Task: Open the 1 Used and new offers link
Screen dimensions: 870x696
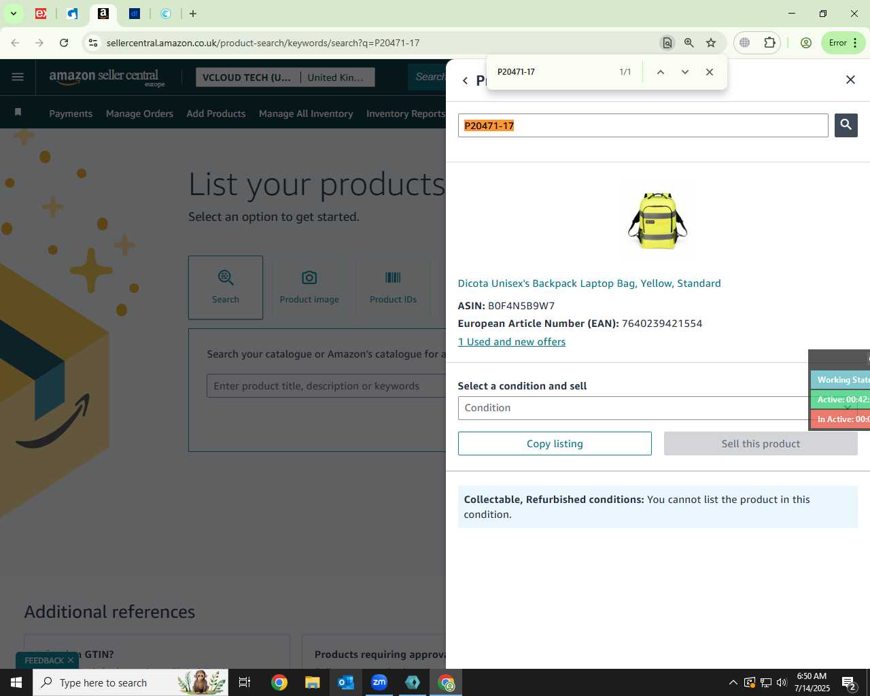Action: click(x=512, y=342)
